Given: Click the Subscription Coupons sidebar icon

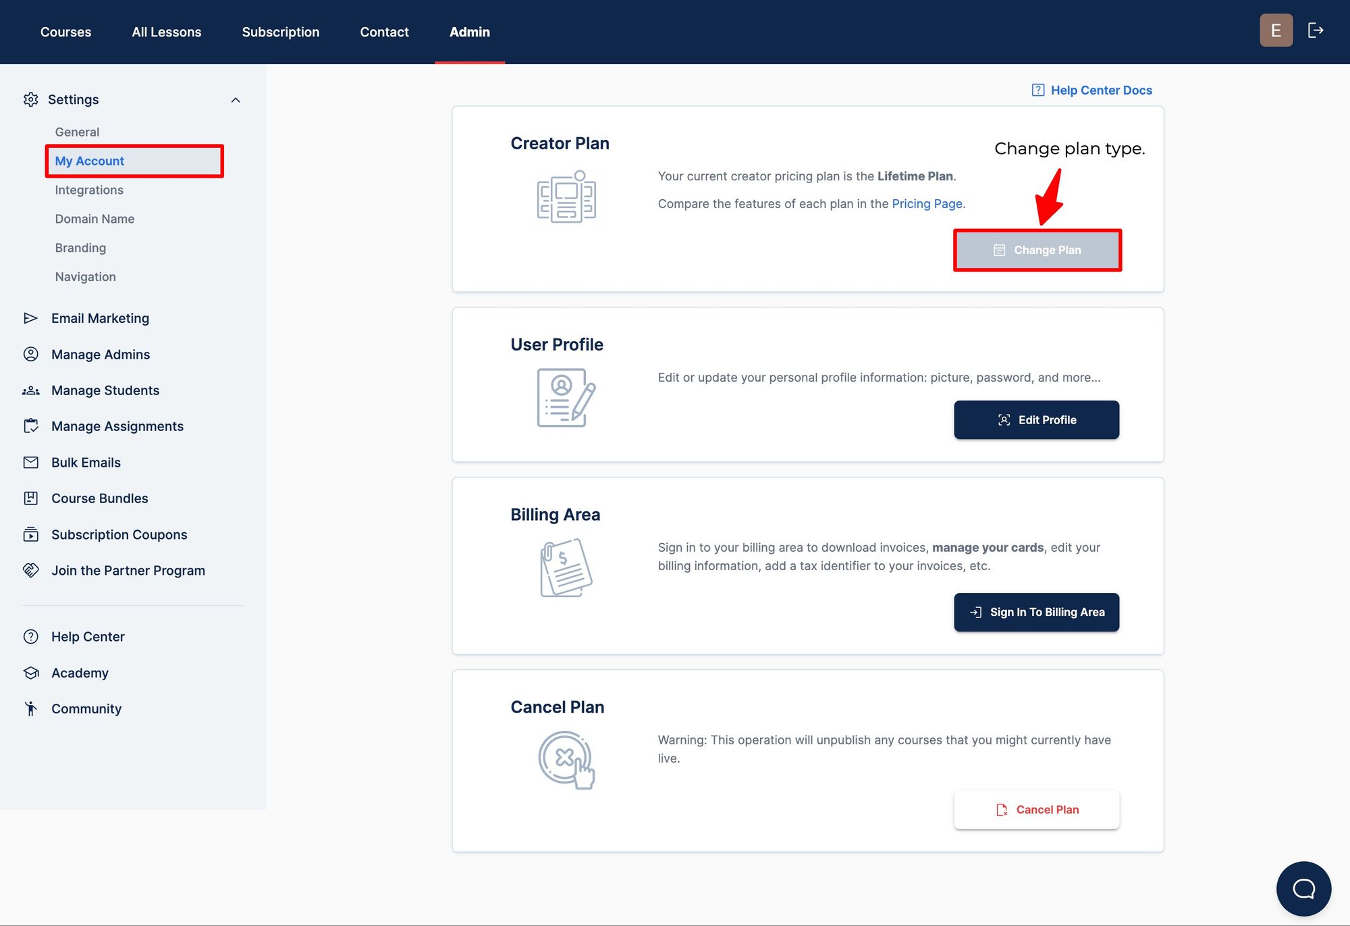Looking at the screenshot, I should [31, 534].
